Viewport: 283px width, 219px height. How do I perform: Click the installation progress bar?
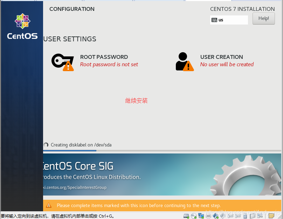point(162,151)
